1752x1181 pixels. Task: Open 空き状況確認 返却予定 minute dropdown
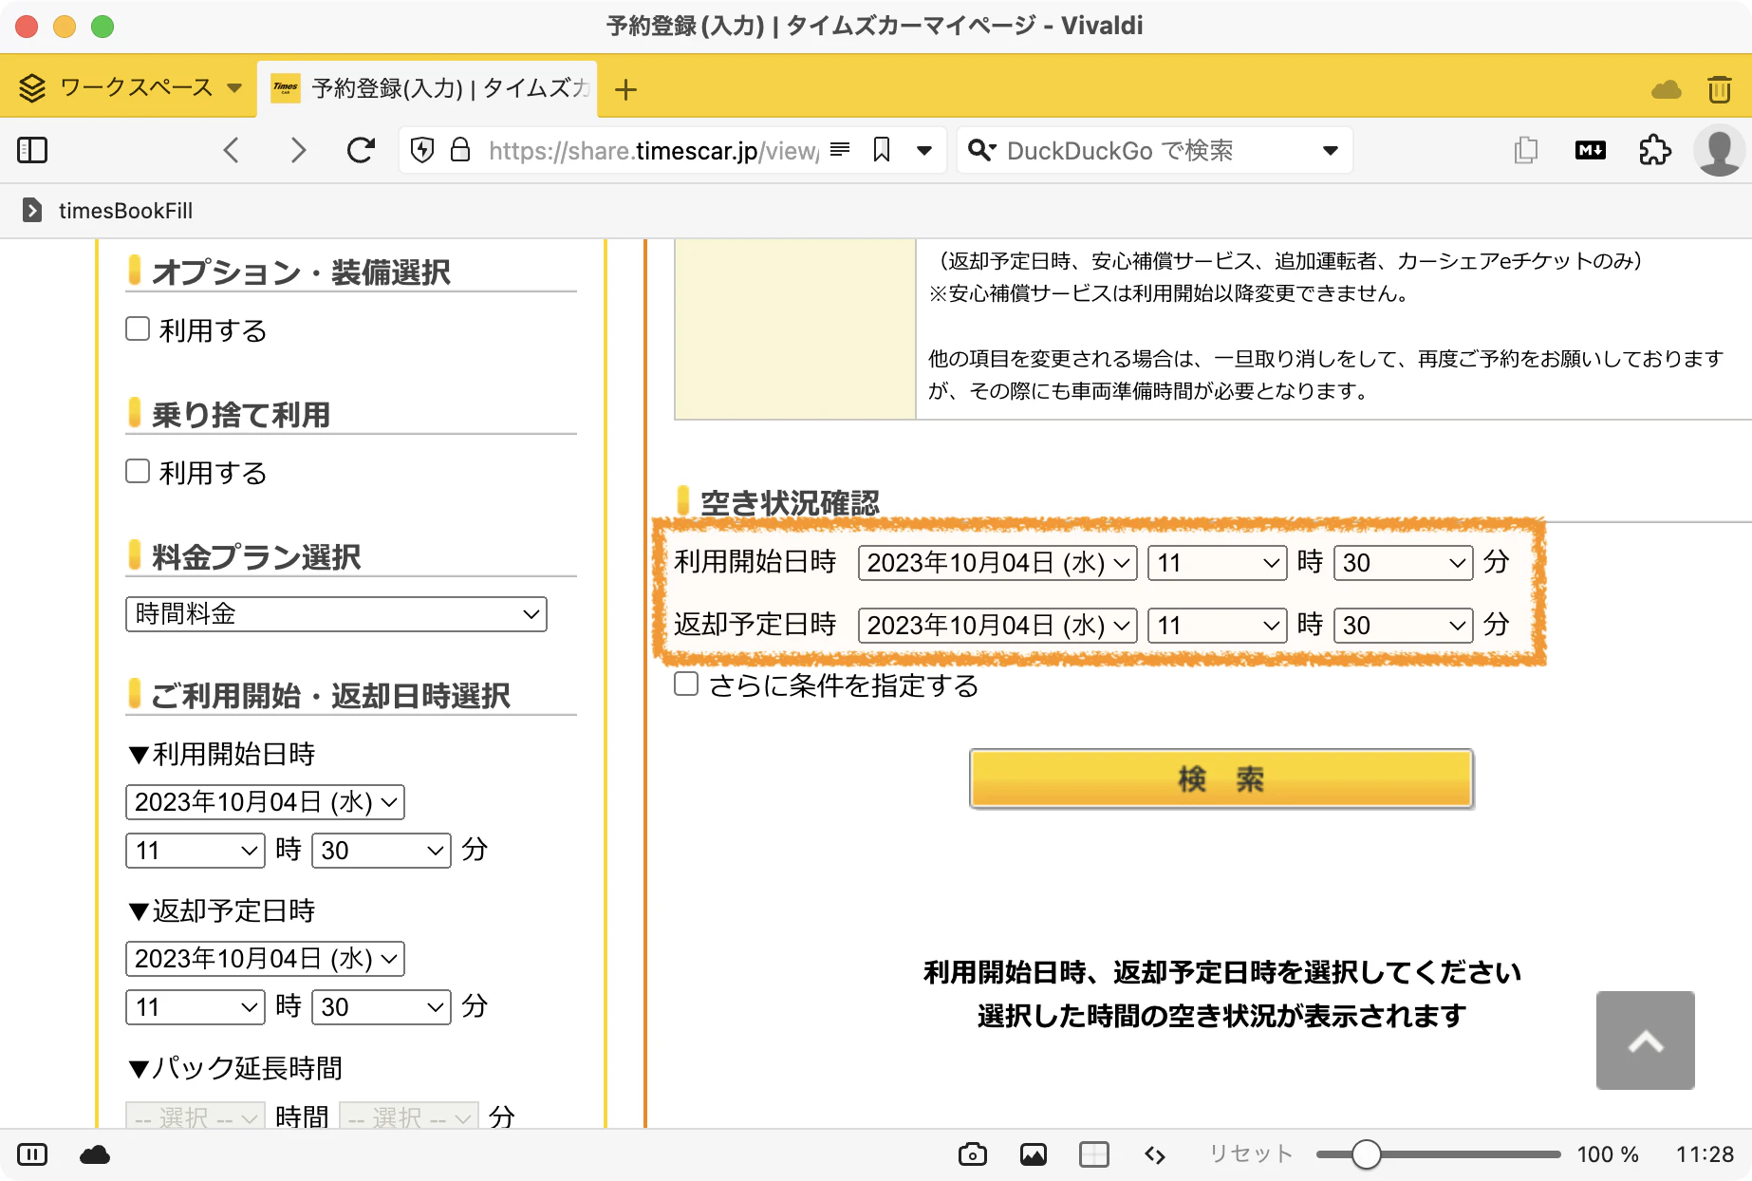1403,626
